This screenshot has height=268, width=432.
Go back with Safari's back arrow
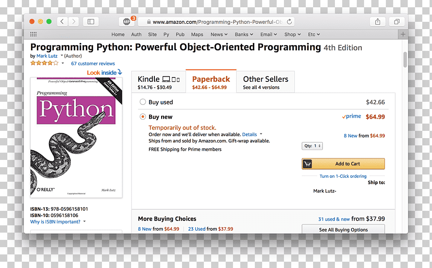point(62,21)
